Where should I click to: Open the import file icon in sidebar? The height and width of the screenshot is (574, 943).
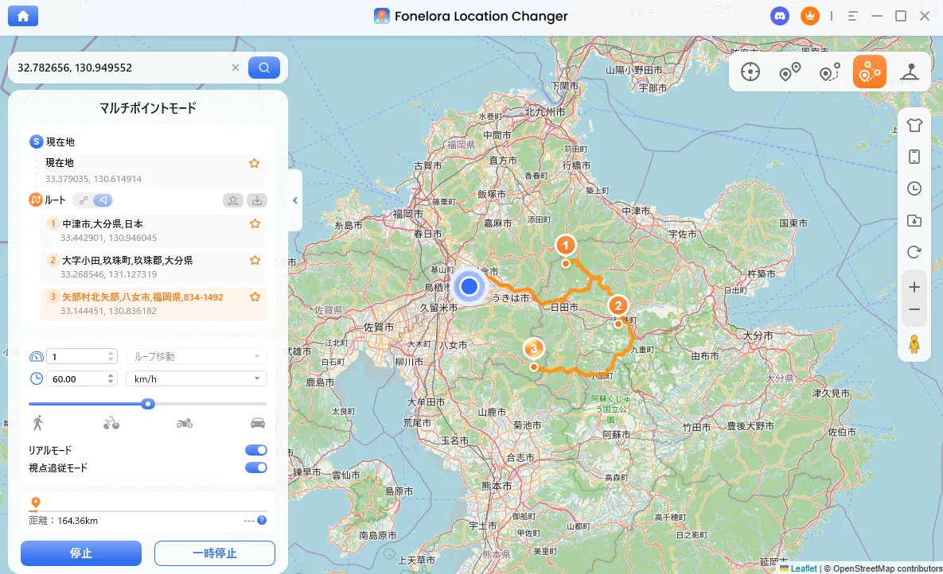[x=914, y=220]
